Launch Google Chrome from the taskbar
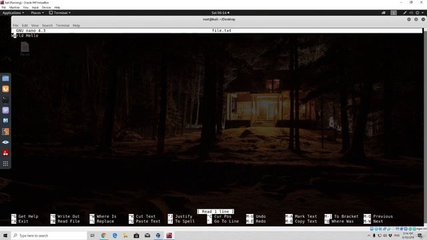Screen dimensions: 427x240 pos(103,235)
